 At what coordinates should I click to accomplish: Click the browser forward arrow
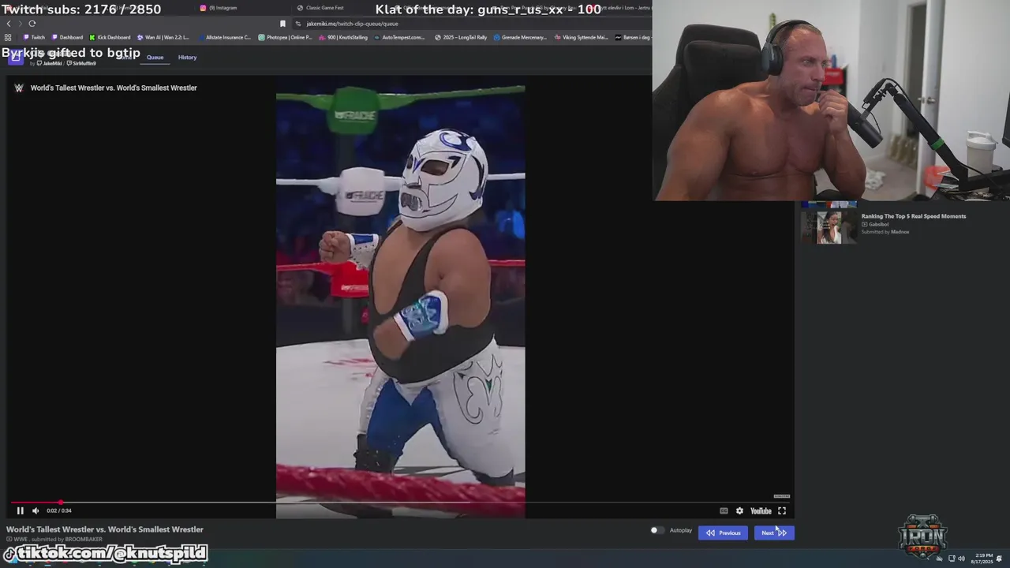pos(21,24)
